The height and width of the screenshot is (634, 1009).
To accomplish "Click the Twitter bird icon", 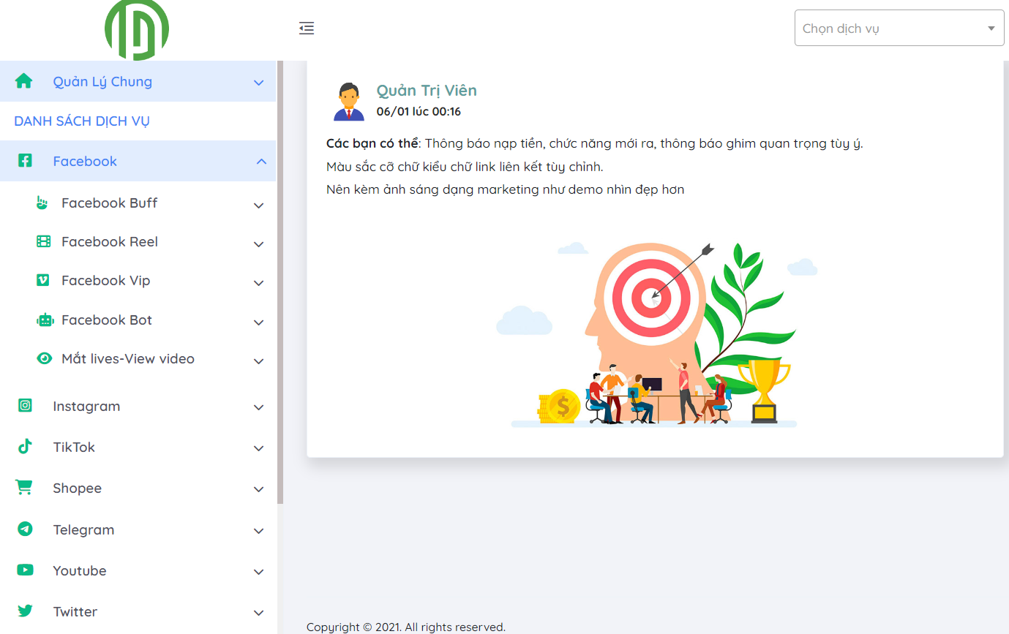I will click(x=26, y=611).
